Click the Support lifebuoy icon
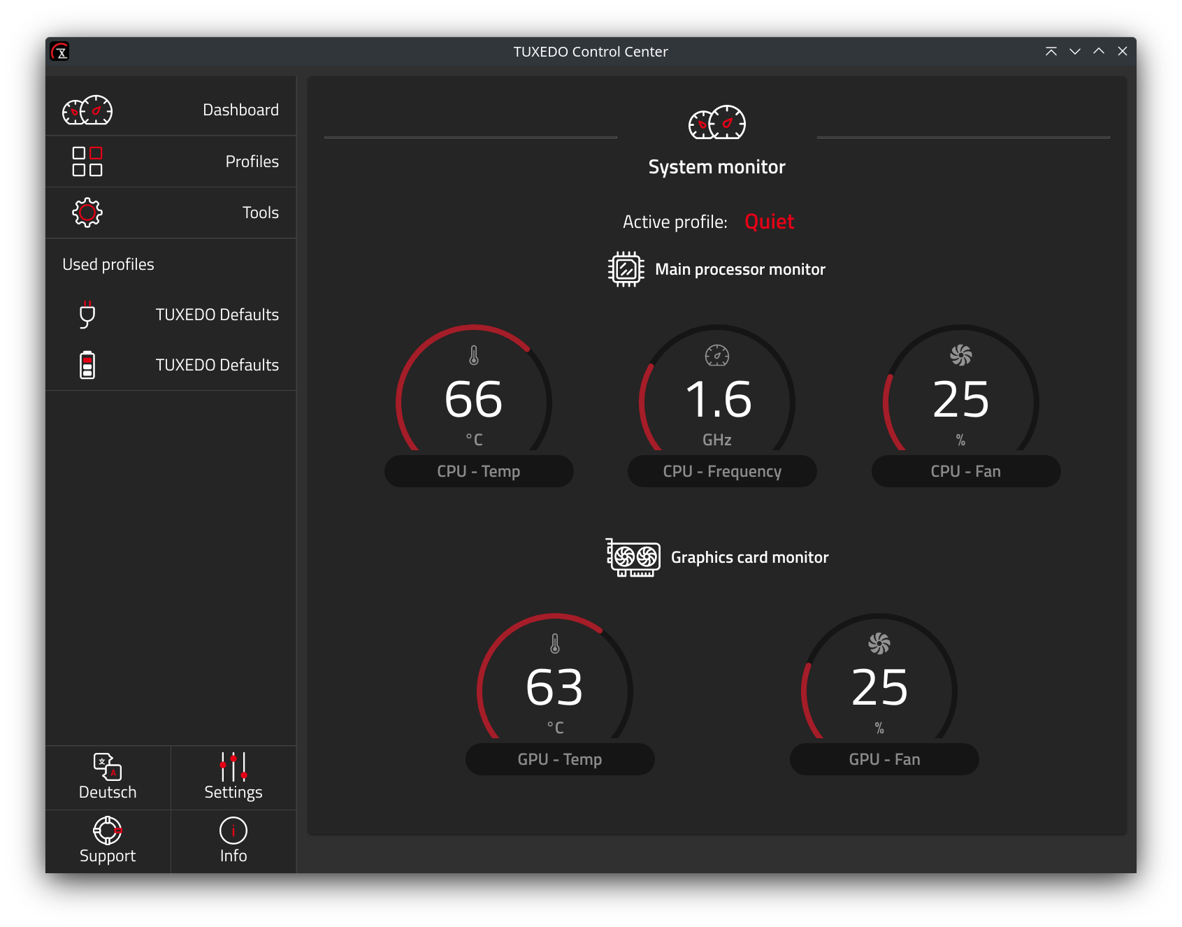Viewport: 1182px width, 927px height. click(x=108, y=831)
